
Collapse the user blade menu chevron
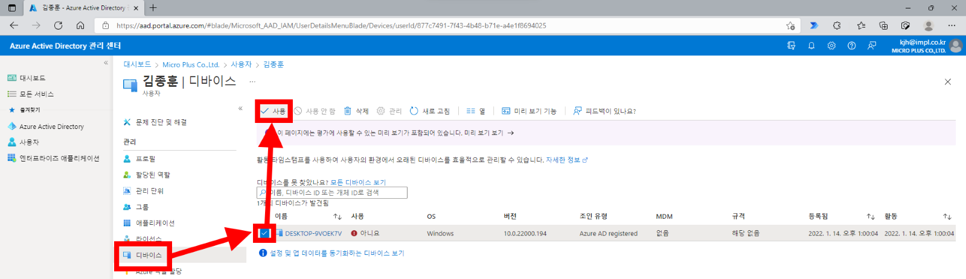[240, 108]
